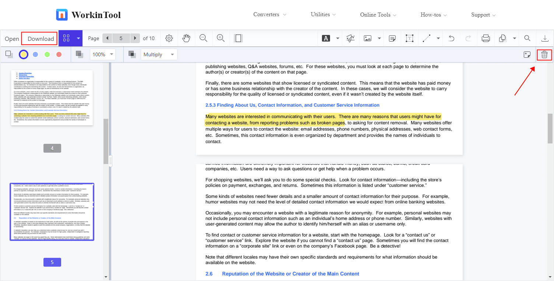The height and width of the screenshot is (281, 554).
Task: Click the zoom out magnifier icon
Action: [x=203, y=38]
